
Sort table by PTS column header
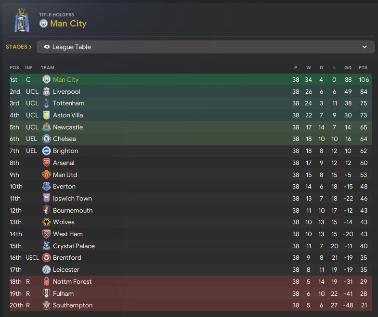pyautogui.click(x=363, y=68)
